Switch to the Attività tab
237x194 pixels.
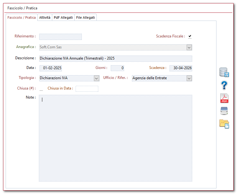tap(44, 18)
